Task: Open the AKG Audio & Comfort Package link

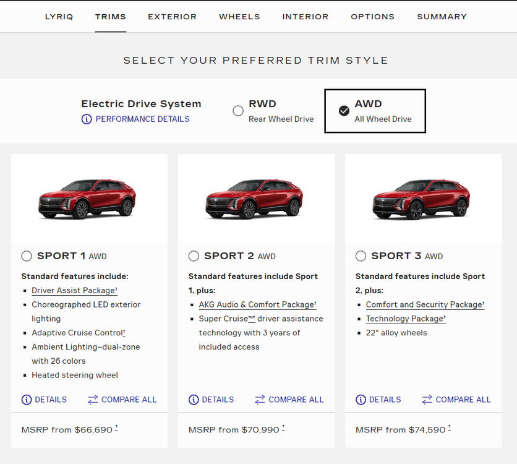Action: click(257, 305)
